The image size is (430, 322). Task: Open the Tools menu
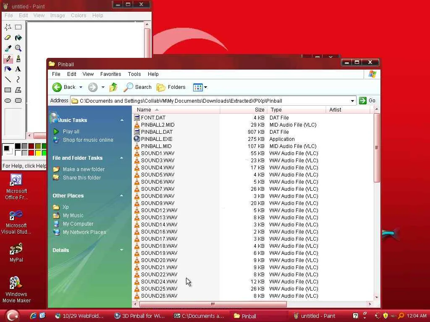(x=134, y=74)
